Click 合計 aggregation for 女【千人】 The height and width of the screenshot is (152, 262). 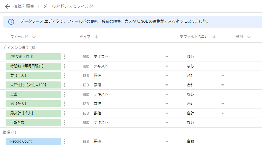pyautogui.click(x=190, y=76)
